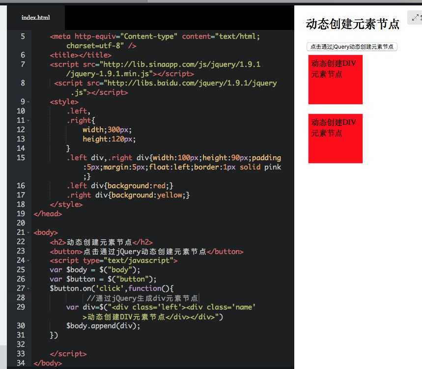Image resolution: width=422 pixels, height=369 pixels.
Task: Click the closing </head> tag
Action: pos(48,214)
